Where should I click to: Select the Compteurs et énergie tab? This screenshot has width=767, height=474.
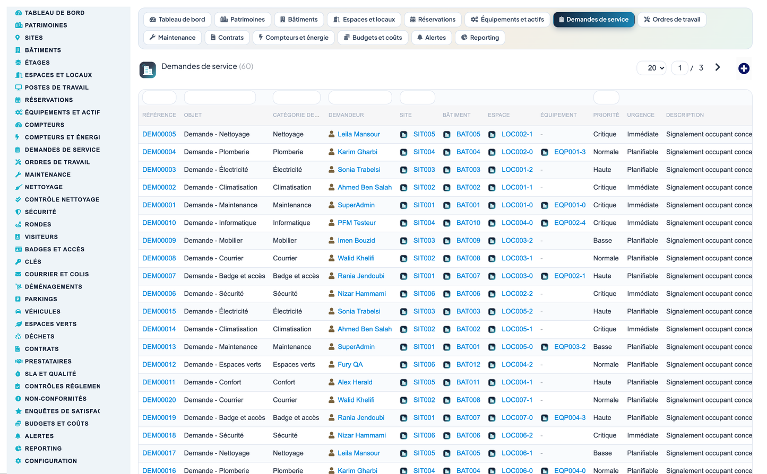click(x=293, y=38)
